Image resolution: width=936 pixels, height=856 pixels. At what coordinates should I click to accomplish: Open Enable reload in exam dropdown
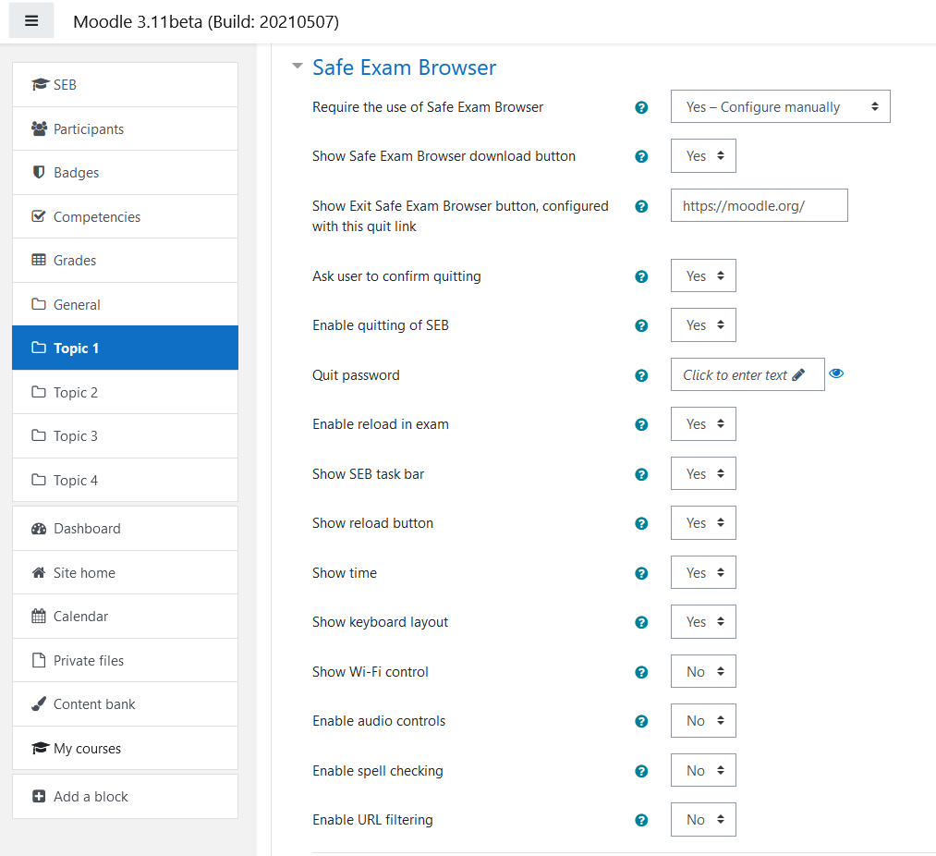[x=703, y=424]
